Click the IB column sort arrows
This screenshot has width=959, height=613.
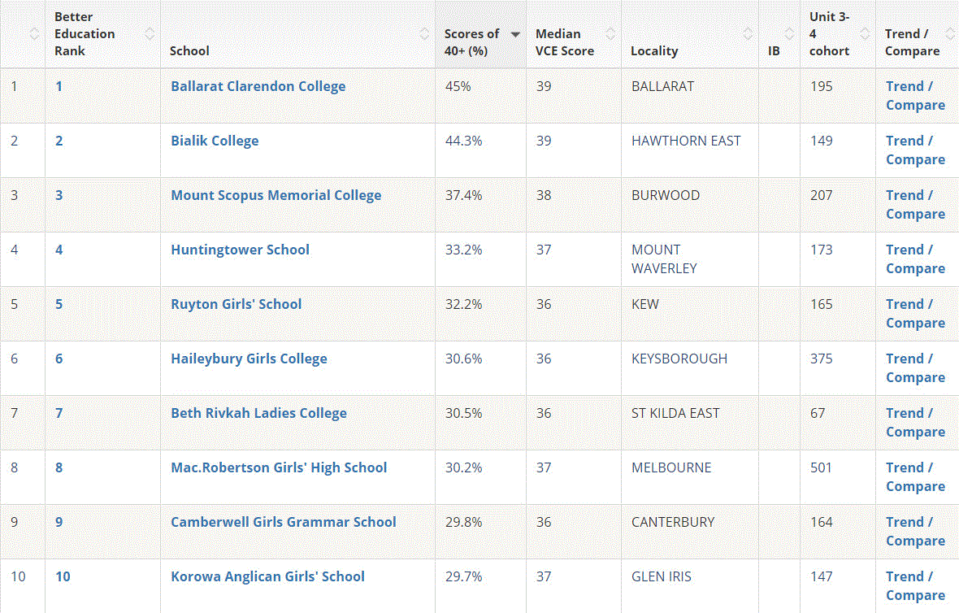coord(789,34)
